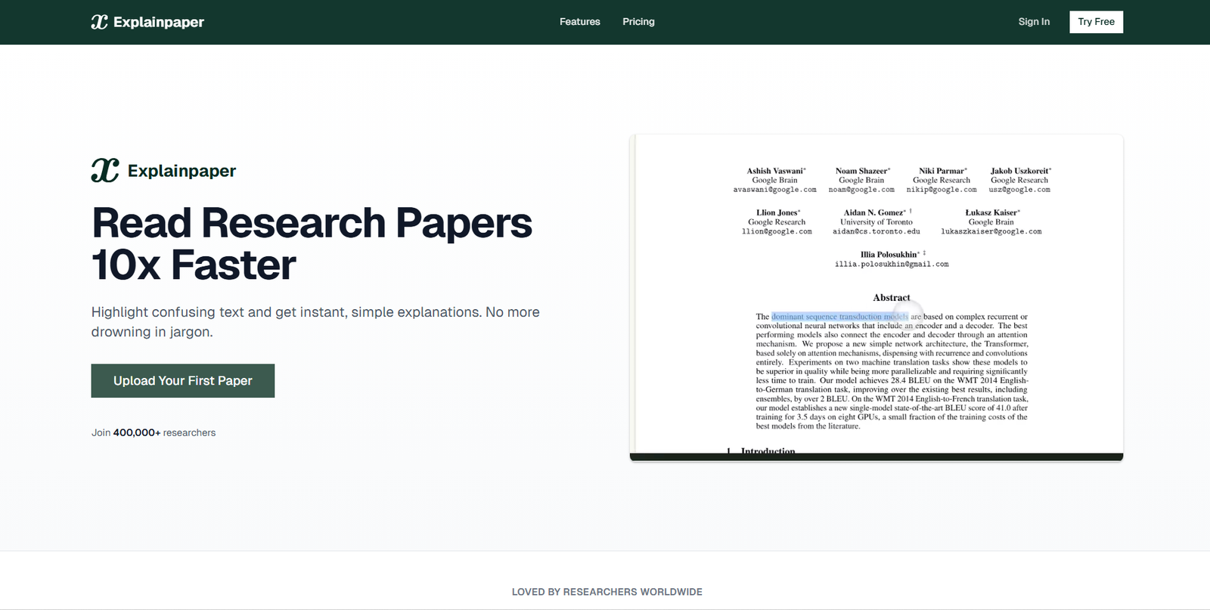The height and width of the screenshot is (610, 1210).
Task: Click the Sign In link
Action: coord(1034,22)
